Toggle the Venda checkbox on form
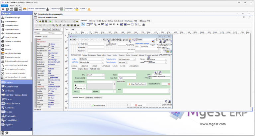The width and height of the screenshot is (255, 136). [72, 66]
